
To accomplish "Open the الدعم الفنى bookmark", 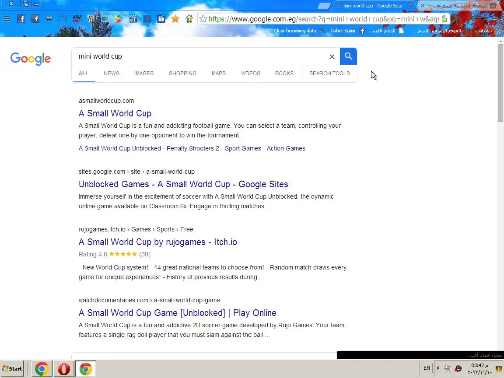I will (387, 31).
